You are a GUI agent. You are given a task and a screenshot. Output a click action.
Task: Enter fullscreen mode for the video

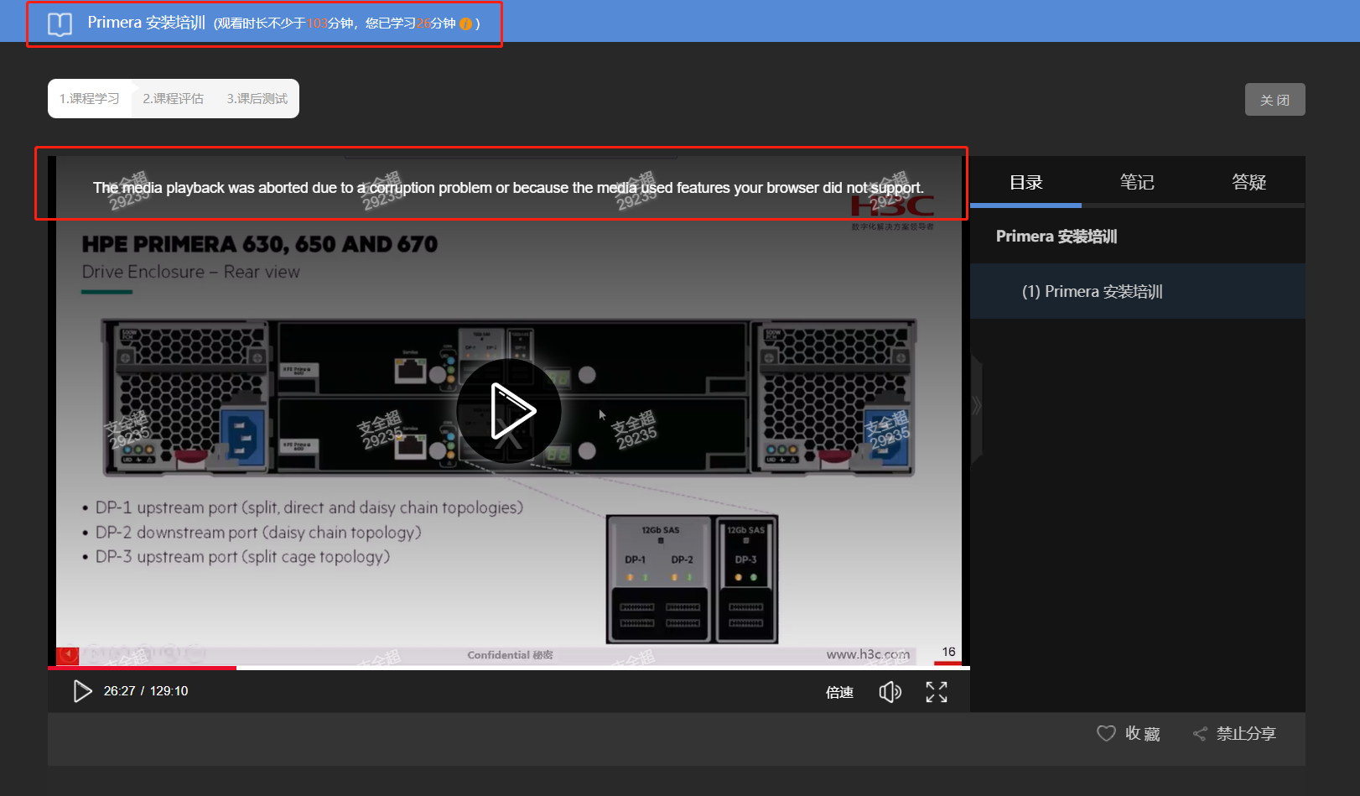coord(937,692)
